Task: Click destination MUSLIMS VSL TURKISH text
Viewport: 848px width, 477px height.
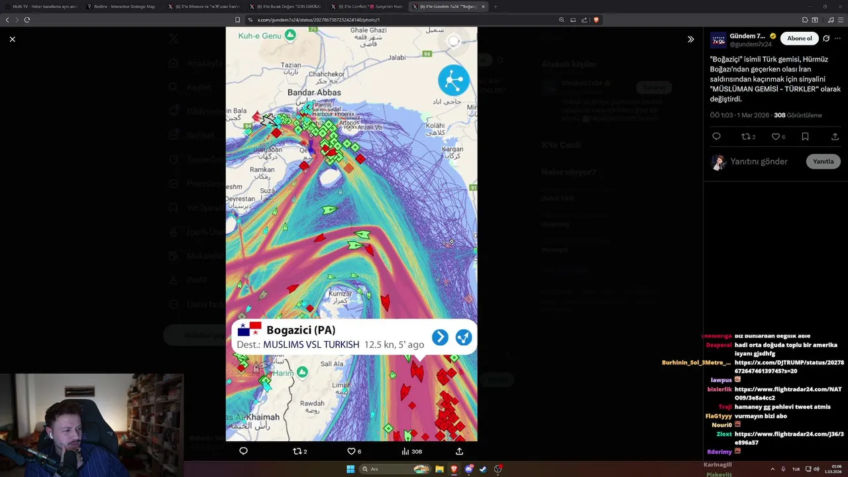Action: pyautogui.click(x=311, y=344)
